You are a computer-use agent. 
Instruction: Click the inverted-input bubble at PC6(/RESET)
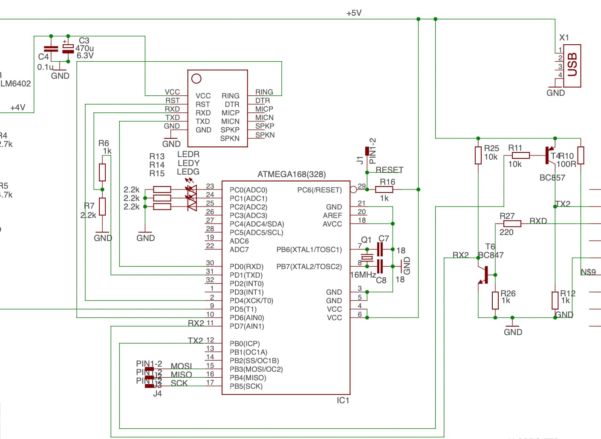tap(353, 189)
